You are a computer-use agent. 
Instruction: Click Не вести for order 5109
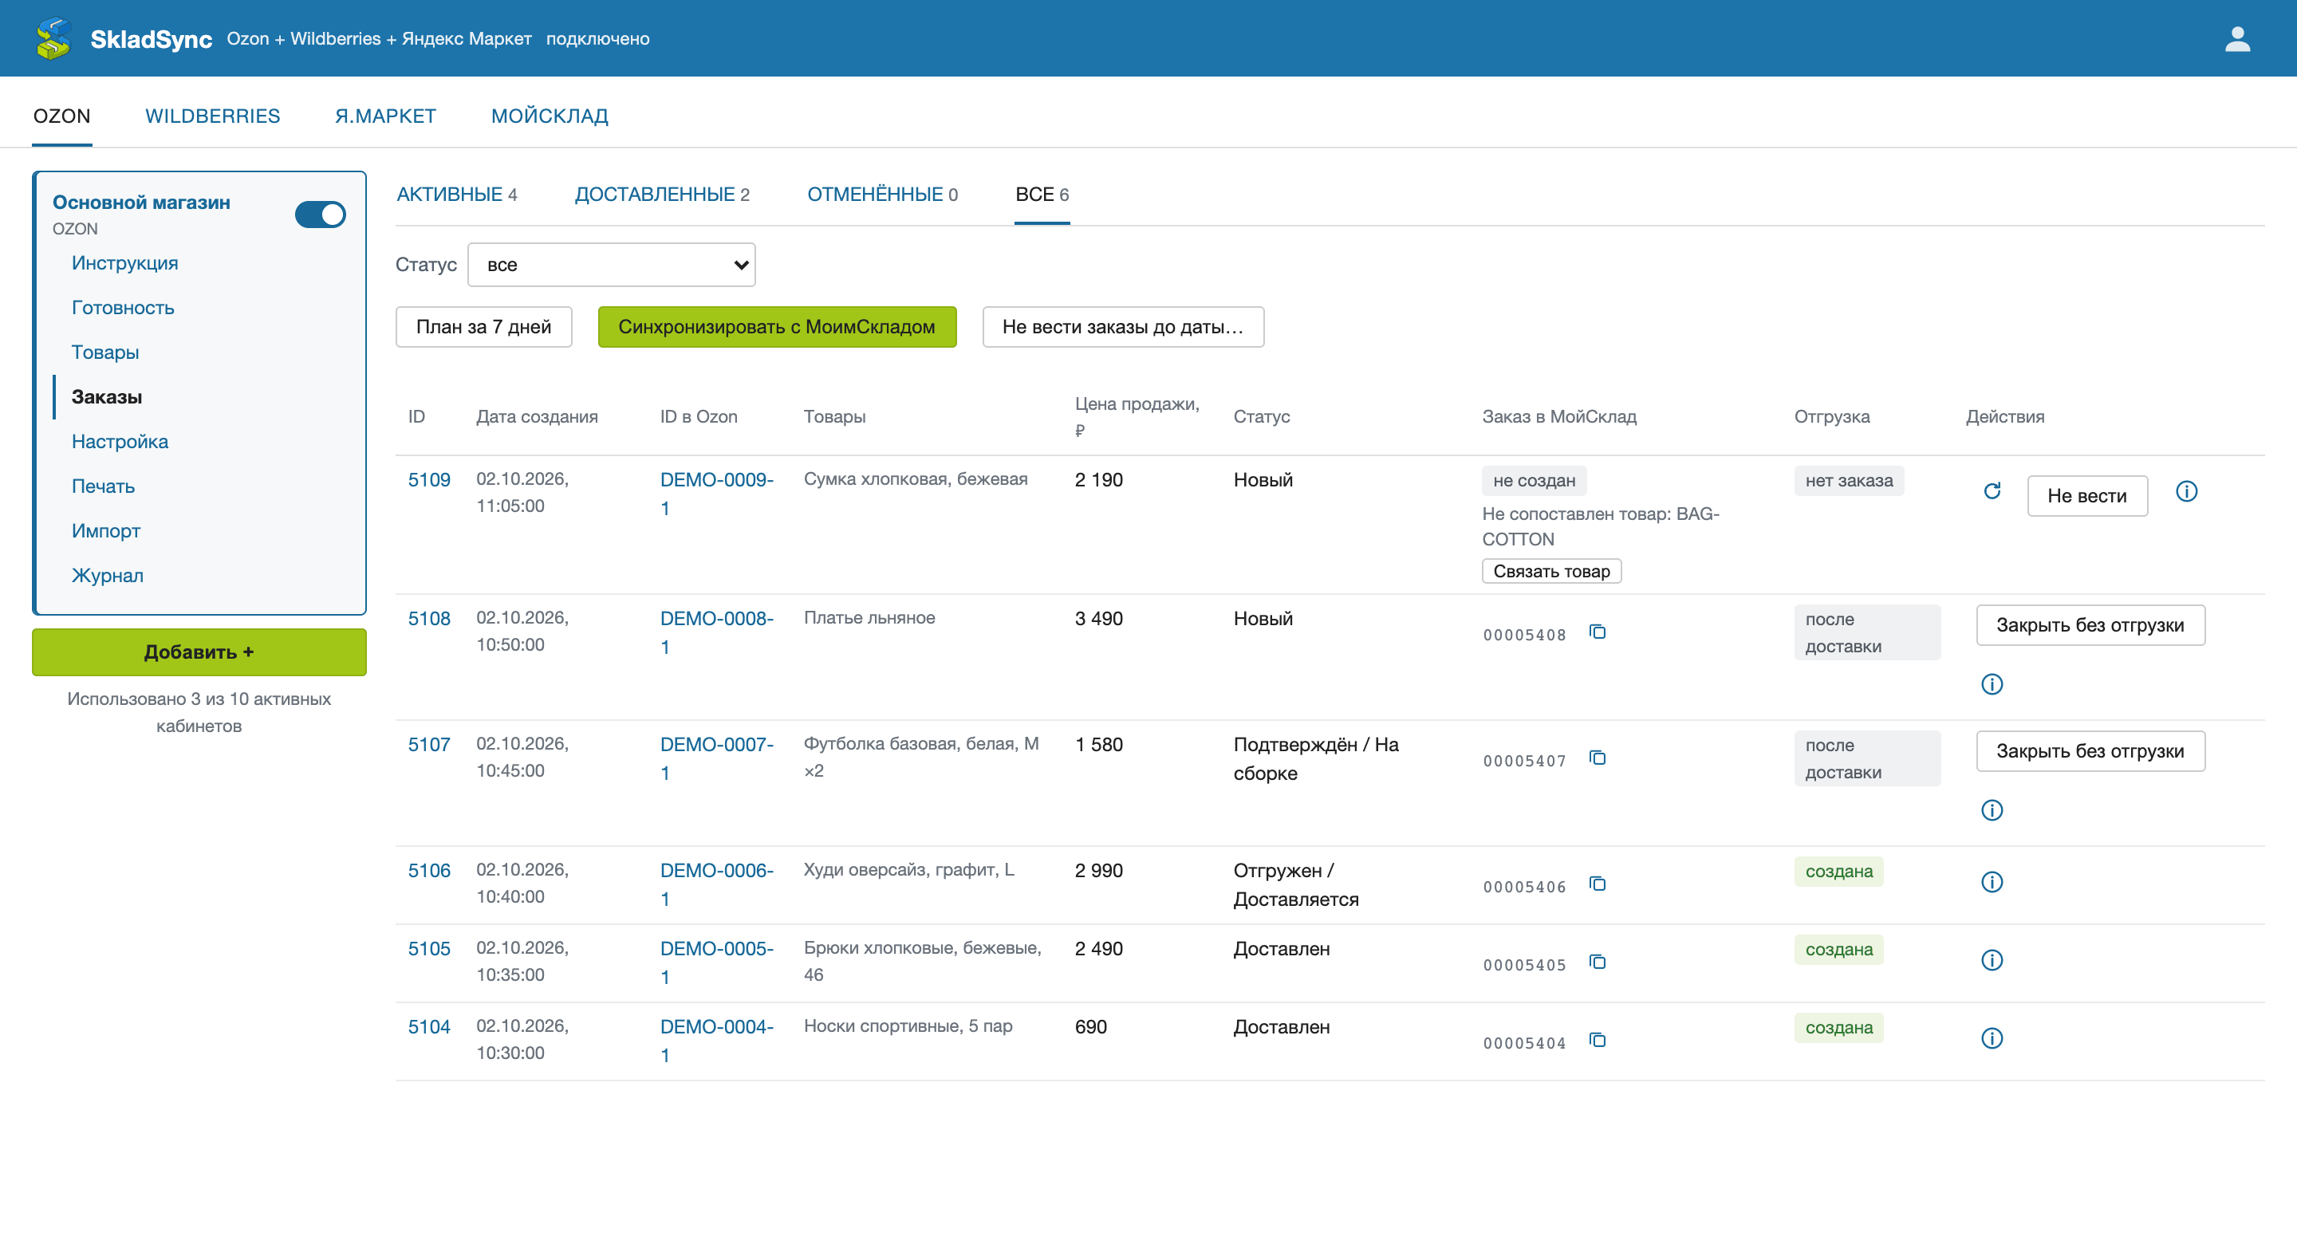pyautogui.click(x=2086, y=496)
